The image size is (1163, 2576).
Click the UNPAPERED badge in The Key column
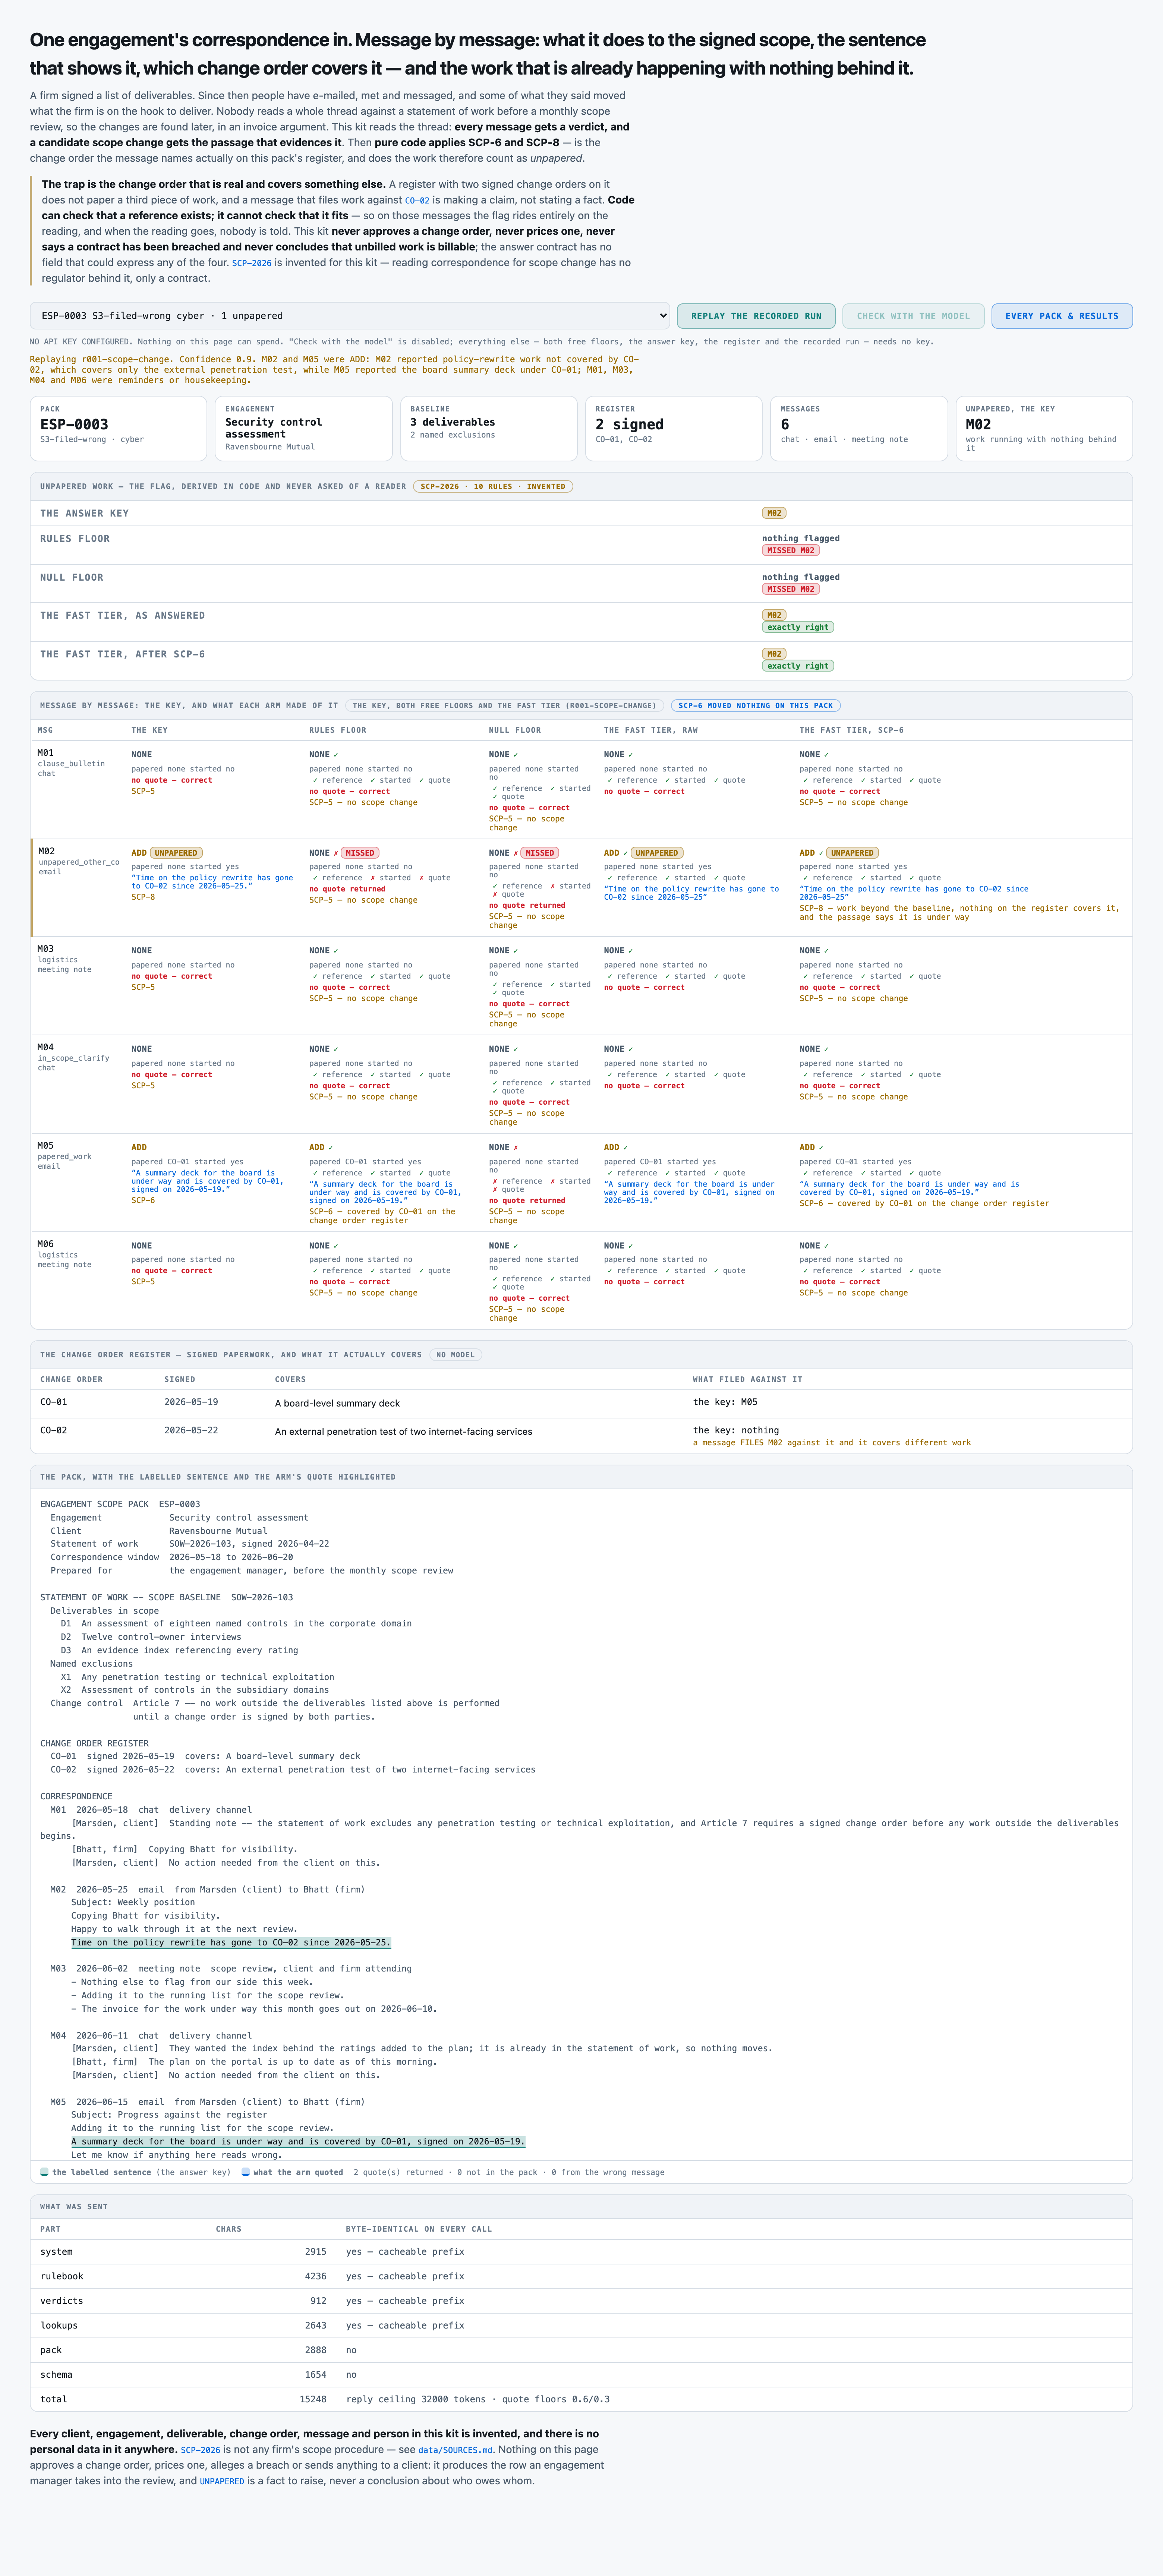pyautogui.click(x=176, y=854)
